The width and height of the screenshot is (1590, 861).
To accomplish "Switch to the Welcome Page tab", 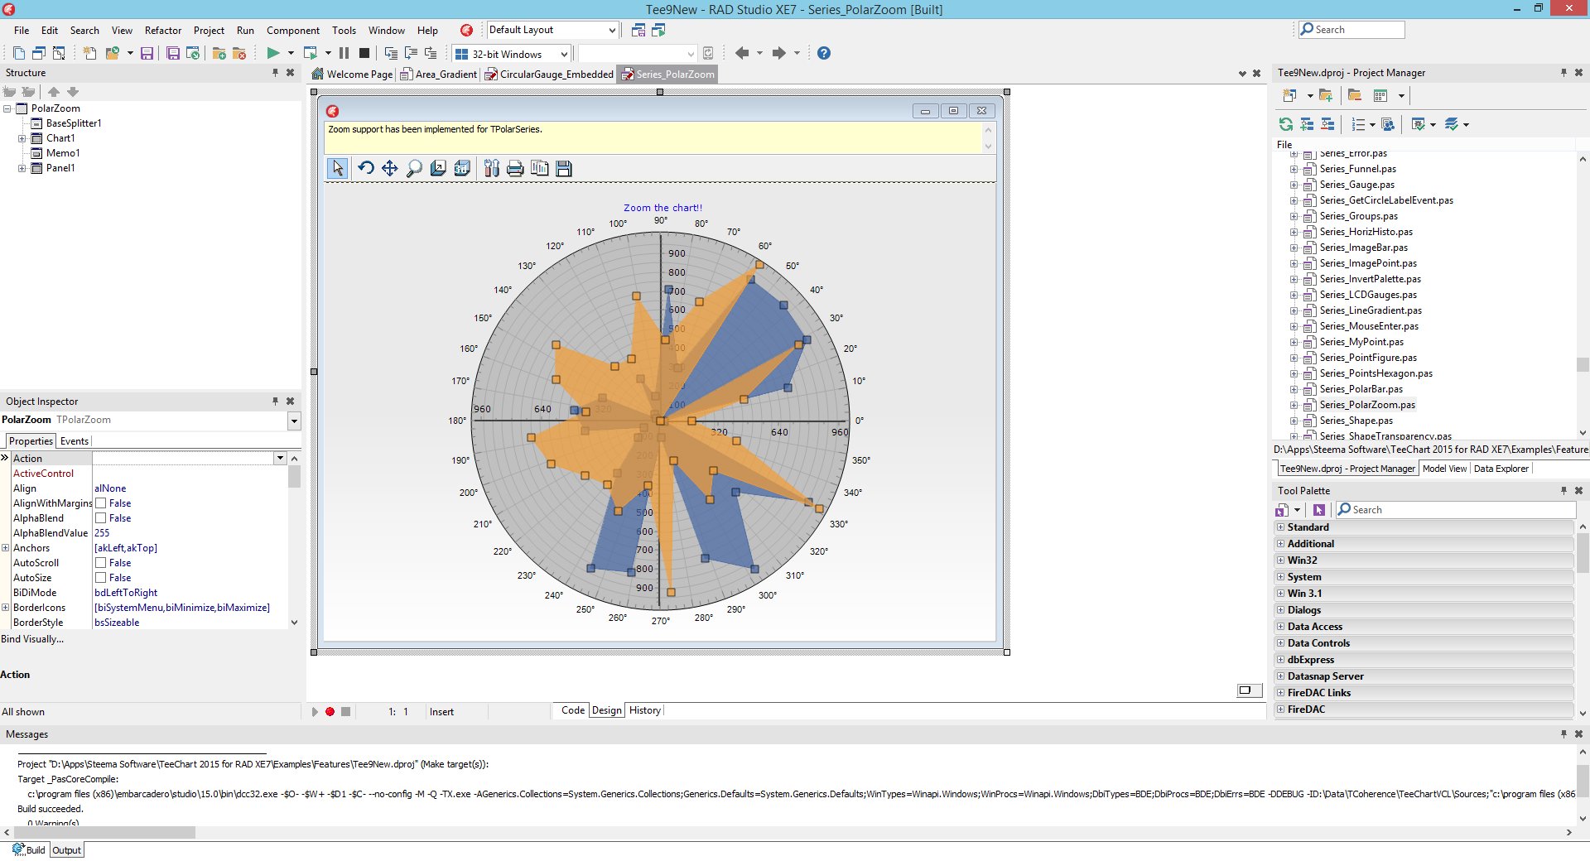I will 352,75.
